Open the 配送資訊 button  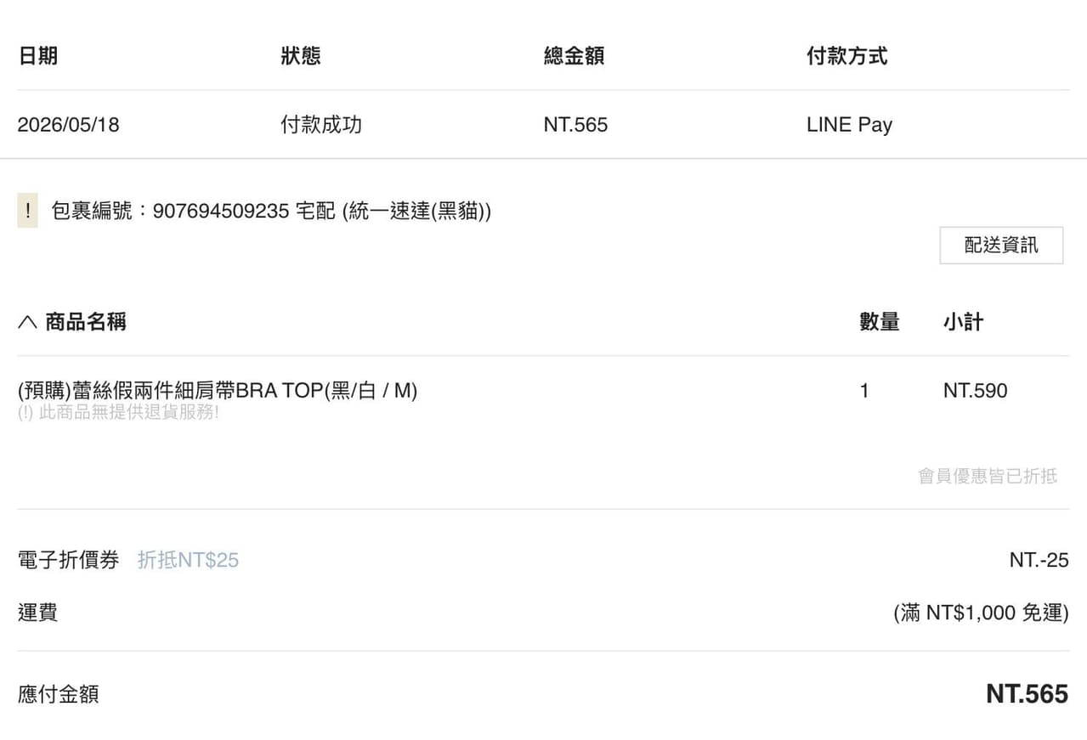coord(1001,246)
